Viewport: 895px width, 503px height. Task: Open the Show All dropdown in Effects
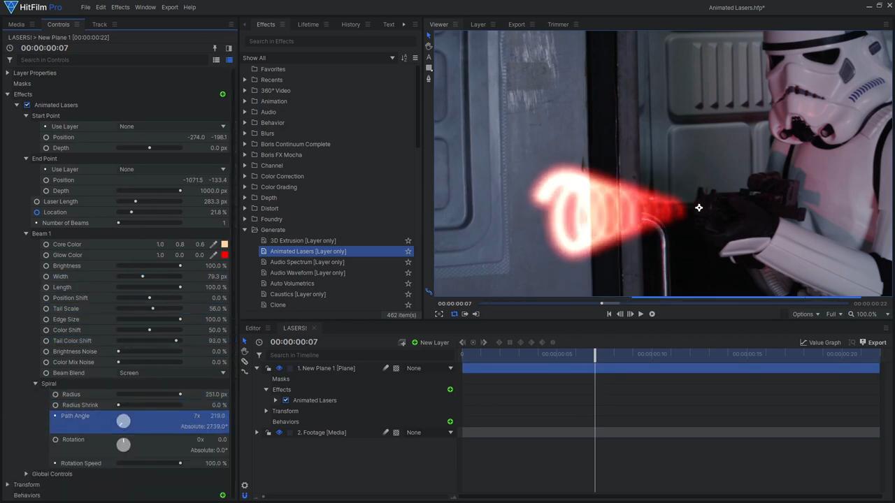319,58
